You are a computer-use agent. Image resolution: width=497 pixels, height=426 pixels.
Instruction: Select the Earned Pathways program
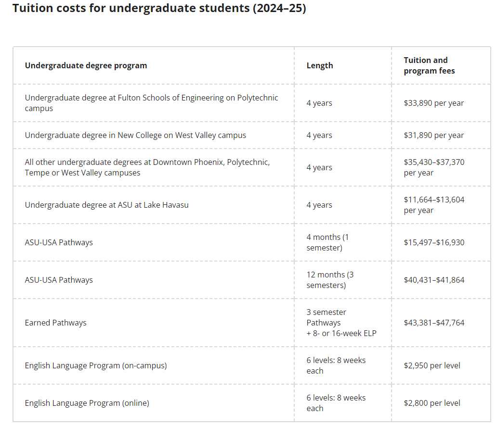pos(56,323)
